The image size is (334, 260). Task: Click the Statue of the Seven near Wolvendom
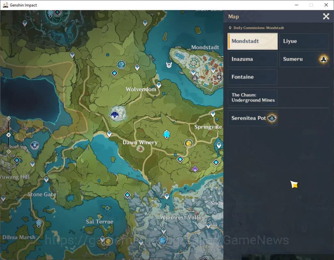(x=115, y=114)
